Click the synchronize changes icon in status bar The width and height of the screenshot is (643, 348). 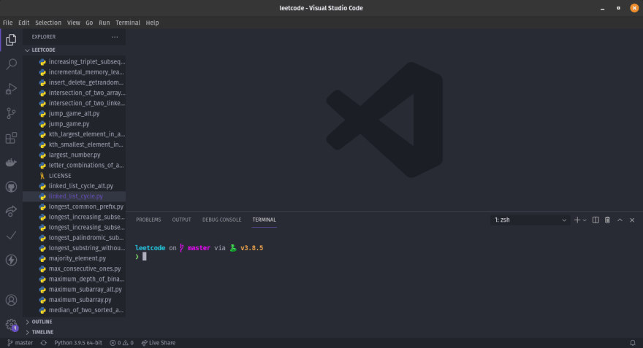click(x=43, y=343)
